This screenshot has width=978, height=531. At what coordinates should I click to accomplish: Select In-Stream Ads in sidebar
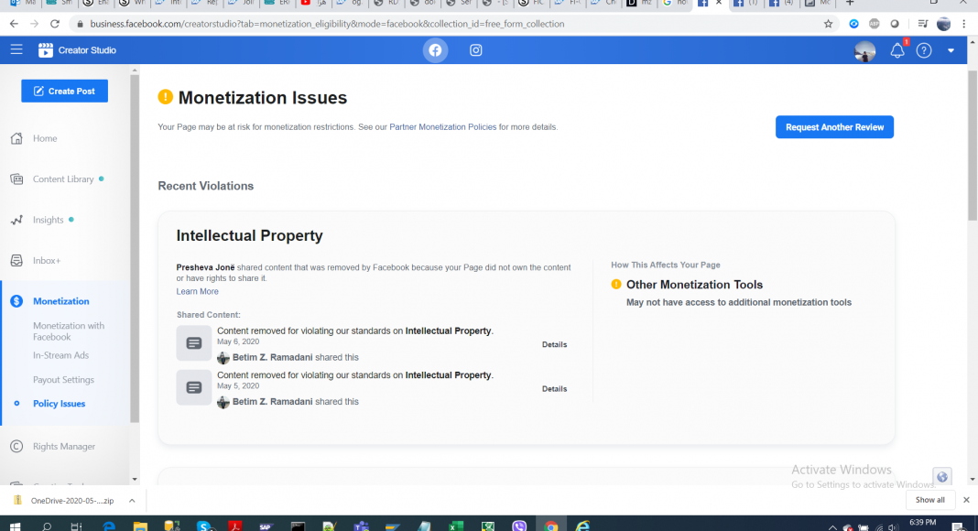60,355
